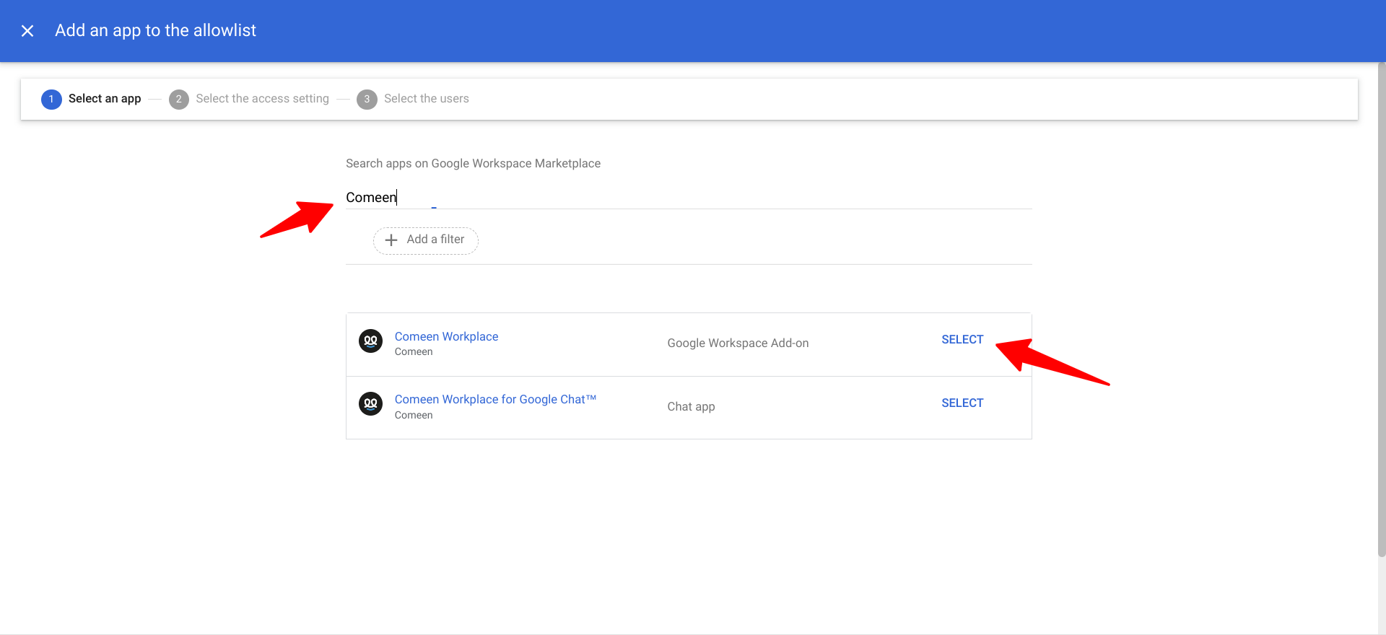This screenshot has height=635, width=1386.
Task: Close the Add an app dialog
Action: pos(27,30)
